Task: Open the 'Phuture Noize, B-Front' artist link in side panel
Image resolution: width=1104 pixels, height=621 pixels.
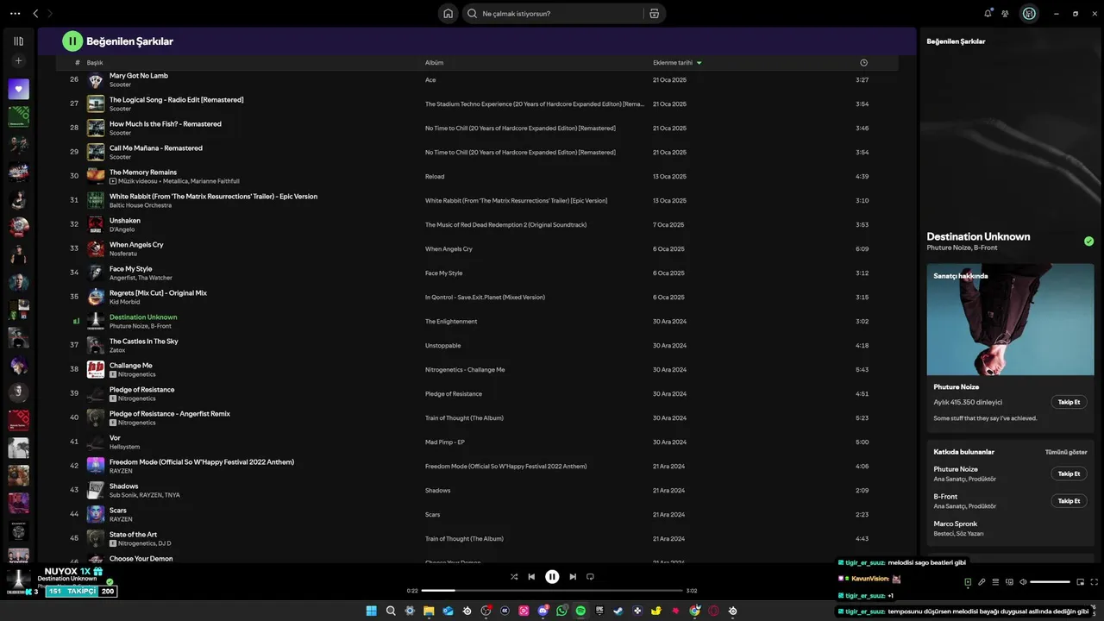Action: (962, 248)
